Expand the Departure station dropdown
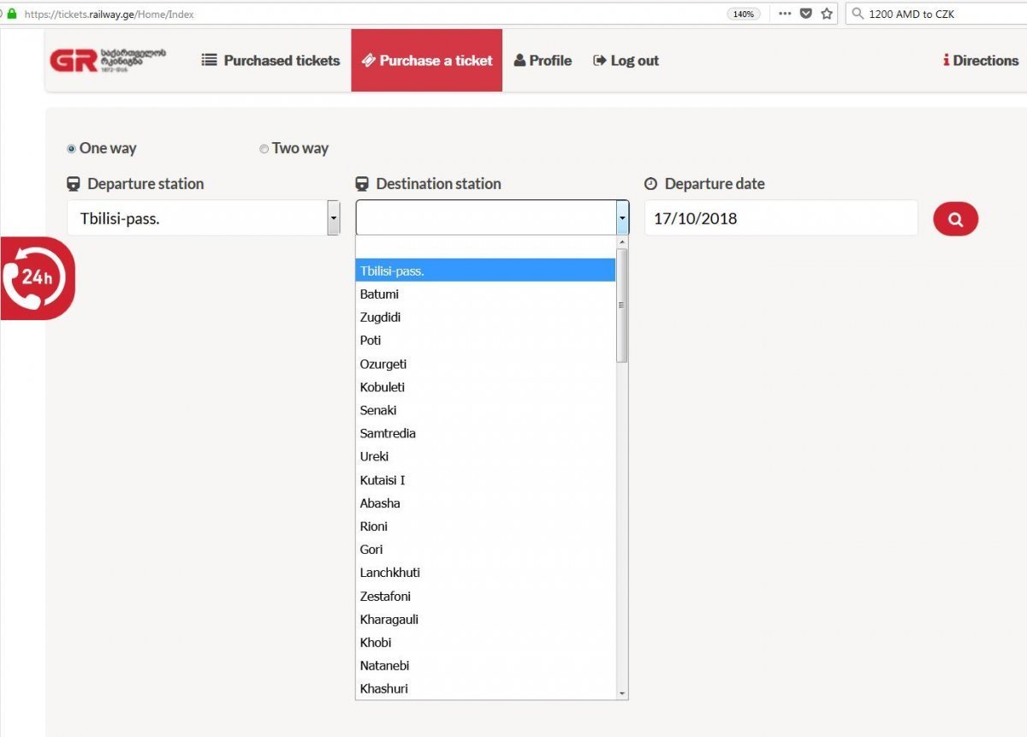 click(x=333, y=218)
